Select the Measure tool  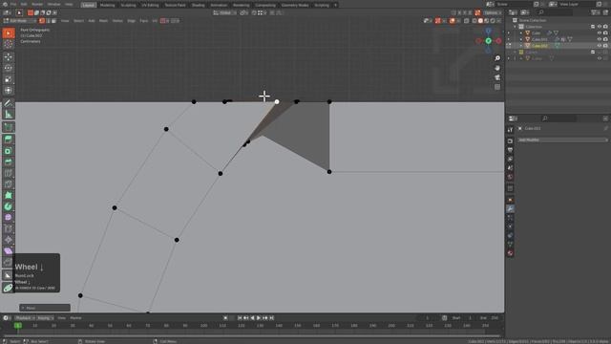[x=9, y=115]
